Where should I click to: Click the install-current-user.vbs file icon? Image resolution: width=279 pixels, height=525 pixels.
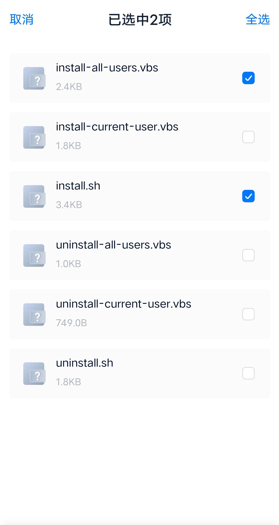pos(34,137)
